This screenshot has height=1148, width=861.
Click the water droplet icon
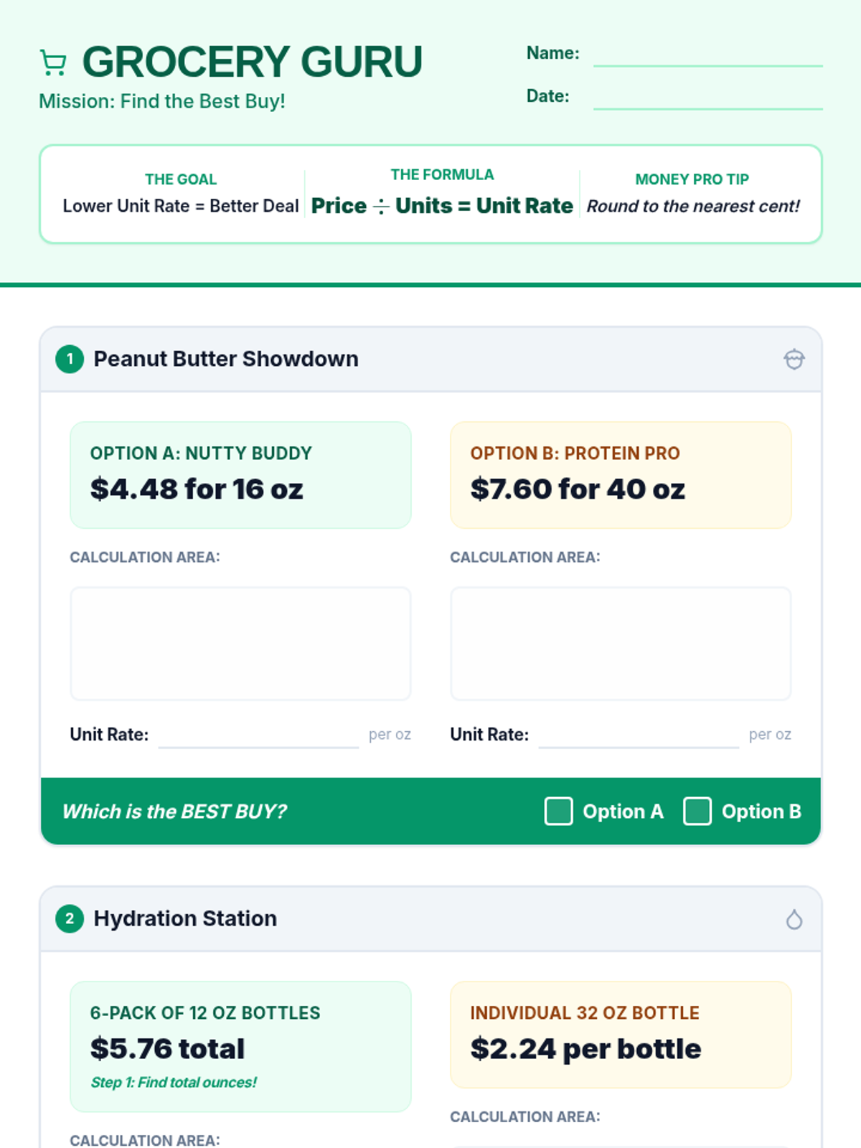click(794, 919)
